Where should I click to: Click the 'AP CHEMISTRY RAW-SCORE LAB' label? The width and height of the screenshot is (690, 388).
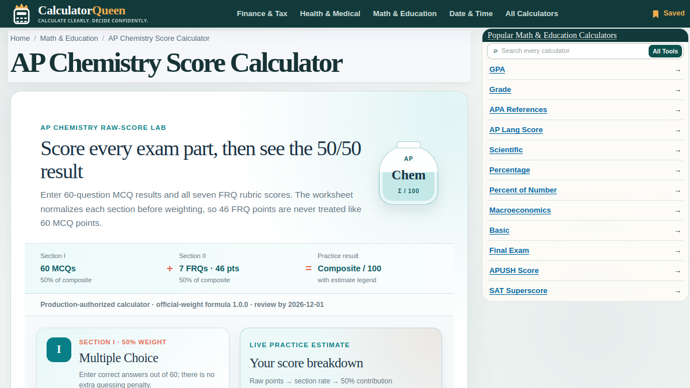[x=103, y=128]
